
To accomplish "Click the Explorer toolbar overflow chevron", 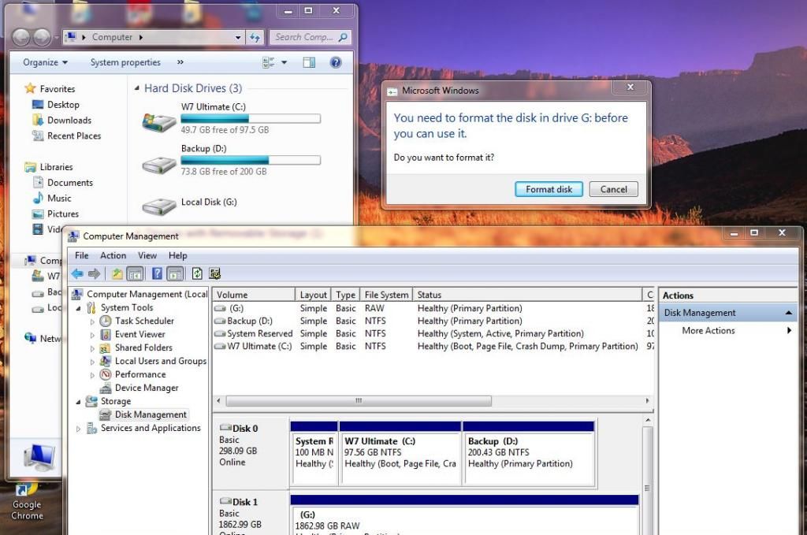I will (180, 62).
